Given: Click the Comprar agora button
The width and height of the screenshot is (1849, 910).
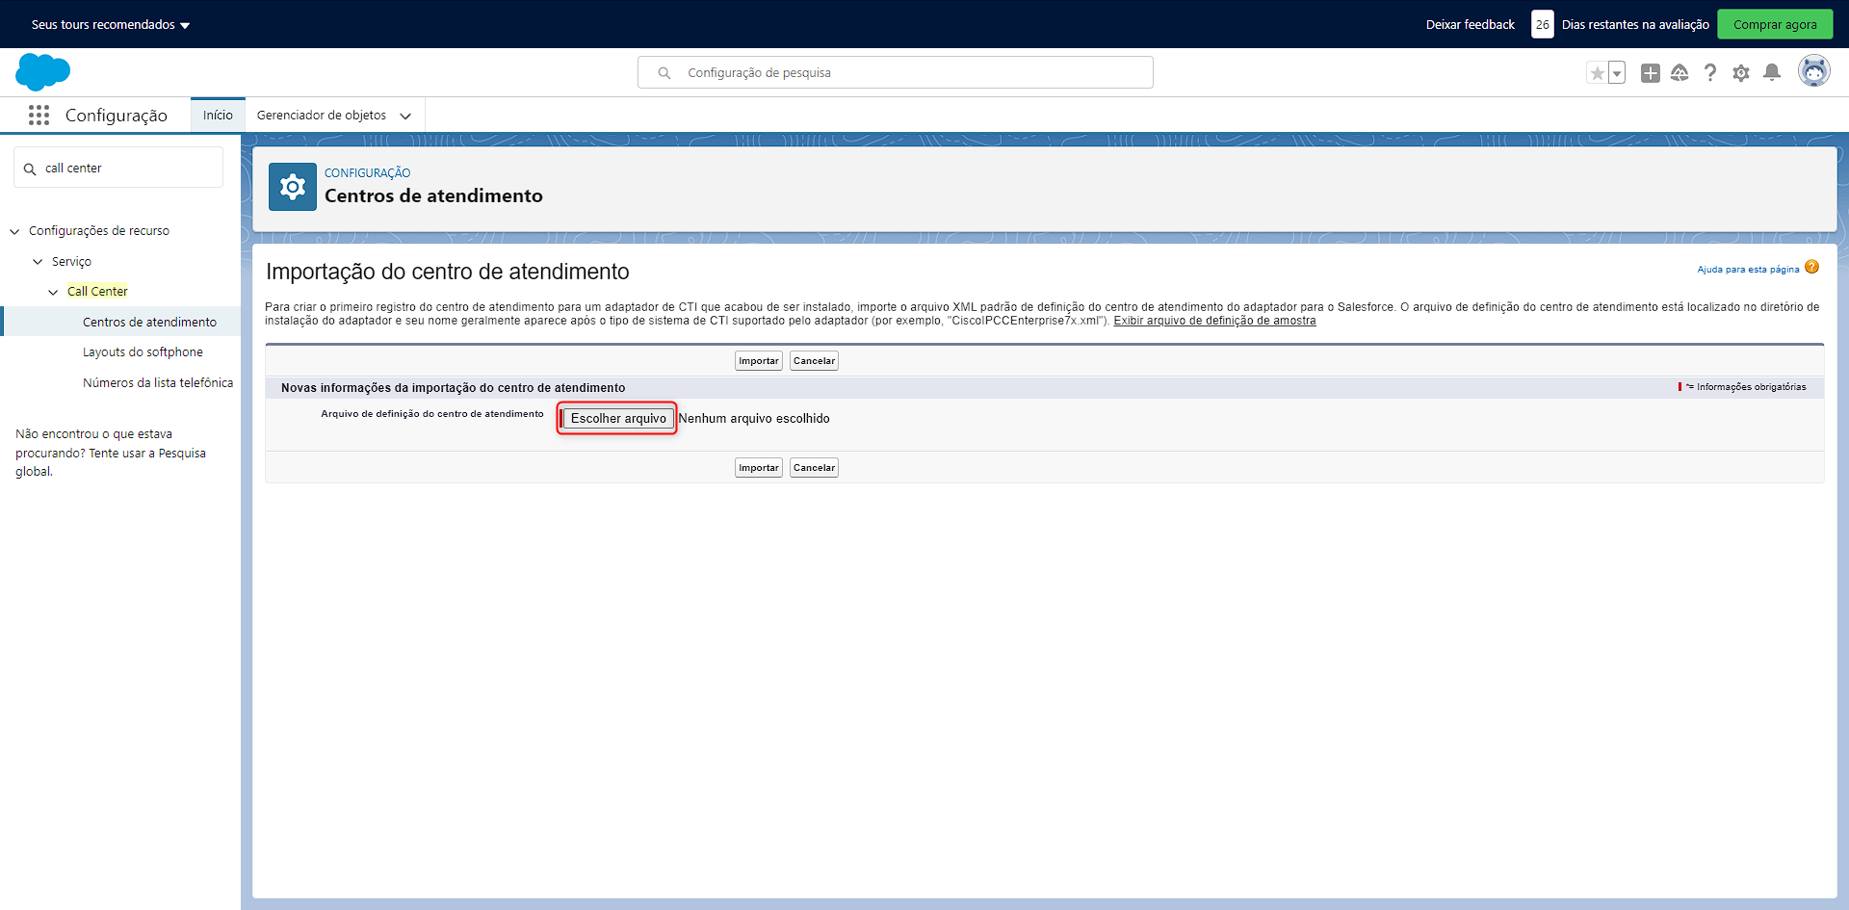Looking at the screenshot, I should 1775,25.
